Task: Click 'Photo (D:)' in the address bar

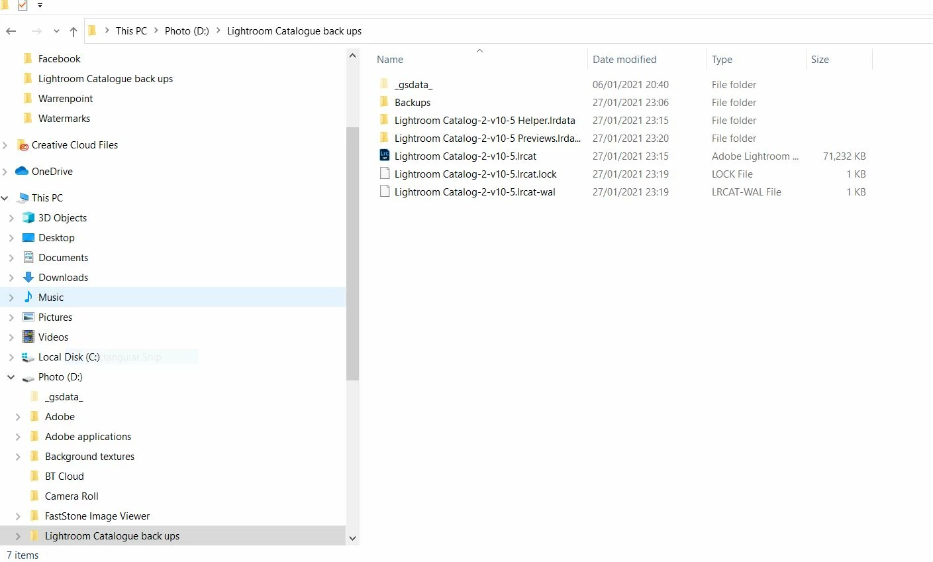Action: (187, 31)
